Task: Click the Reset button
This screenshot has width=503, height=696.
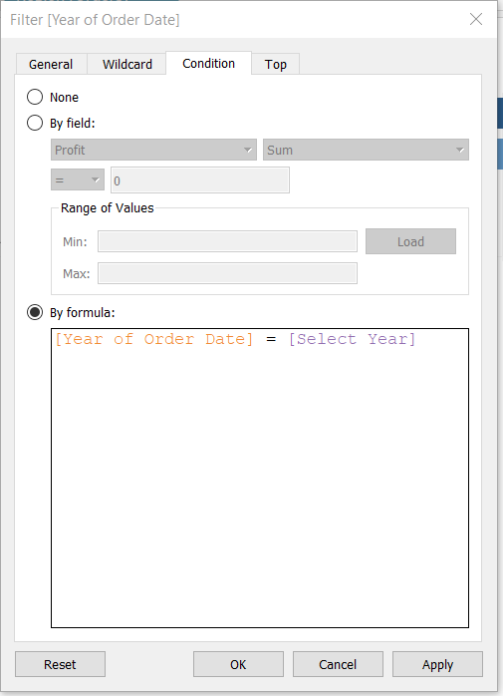Action: 61,664
